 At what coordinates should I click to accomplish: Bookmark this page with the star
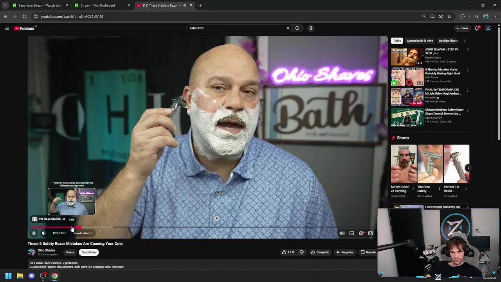(x=449, y=16)
